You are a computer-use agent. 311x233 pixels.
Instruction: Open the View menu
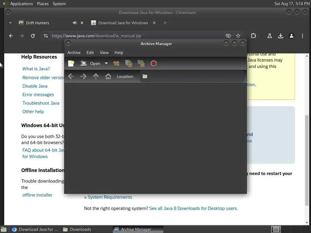(104, 52)
